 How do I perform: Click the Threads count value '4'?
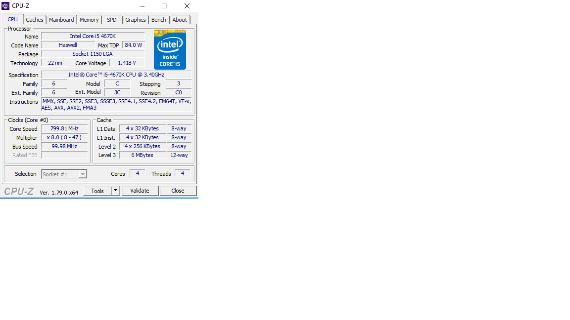(183, 173)
